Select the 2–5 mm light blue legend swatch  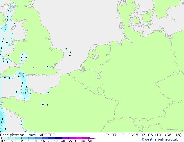pyautogui.click(x=25, y=138)
